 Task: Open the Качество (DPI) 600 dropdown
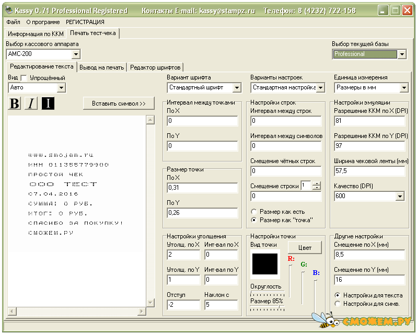click(x=400, y=196)
